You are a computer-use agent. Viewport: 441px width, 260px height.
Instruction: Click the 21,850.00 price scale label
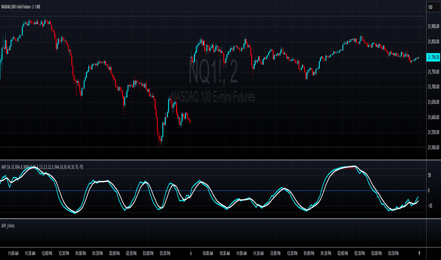[433, 42]
